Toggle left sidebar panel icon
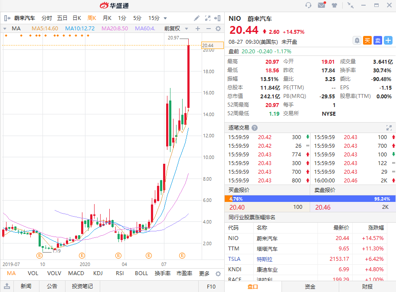 pos(7,18)
